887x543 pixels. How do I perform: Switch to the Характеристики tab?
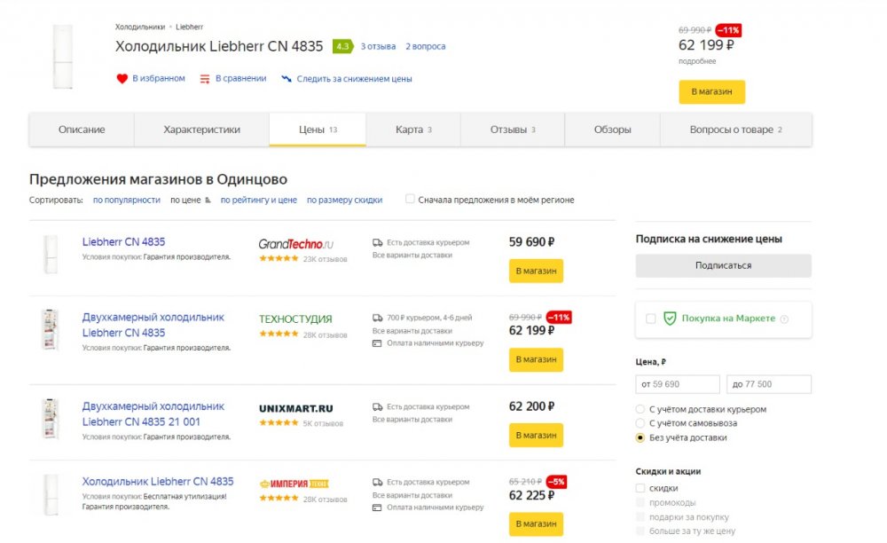201,130
